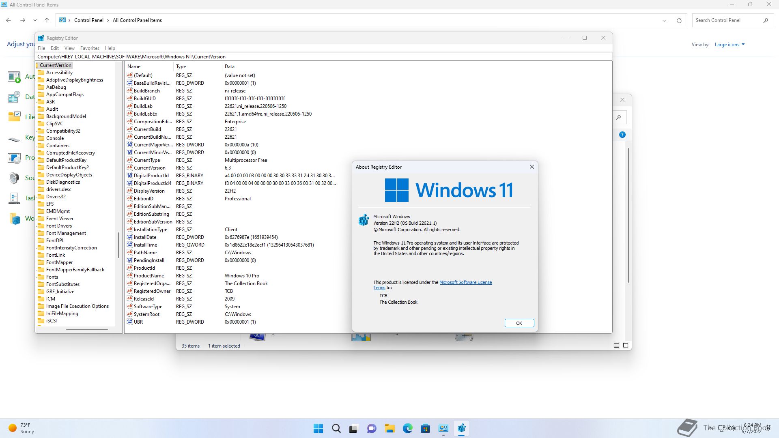Click the InstallDate DWORD value icon
The image size is (779, 438).
tap(130, 237)
